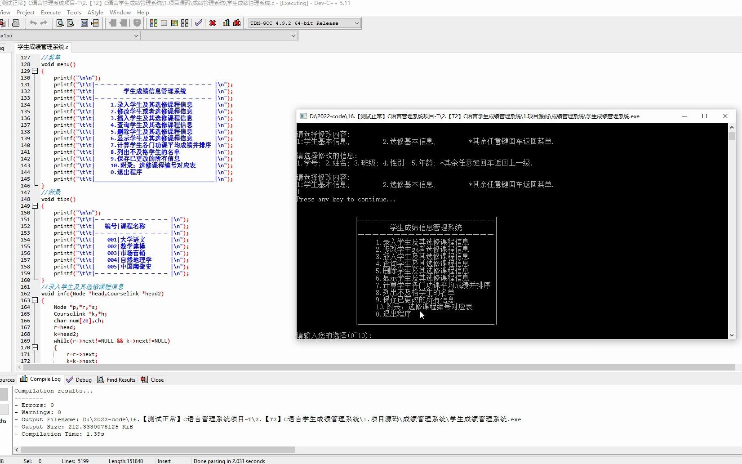742x464 pixels.
Task: Click the 'Errors: 0' compile log line
Action: 34,405
